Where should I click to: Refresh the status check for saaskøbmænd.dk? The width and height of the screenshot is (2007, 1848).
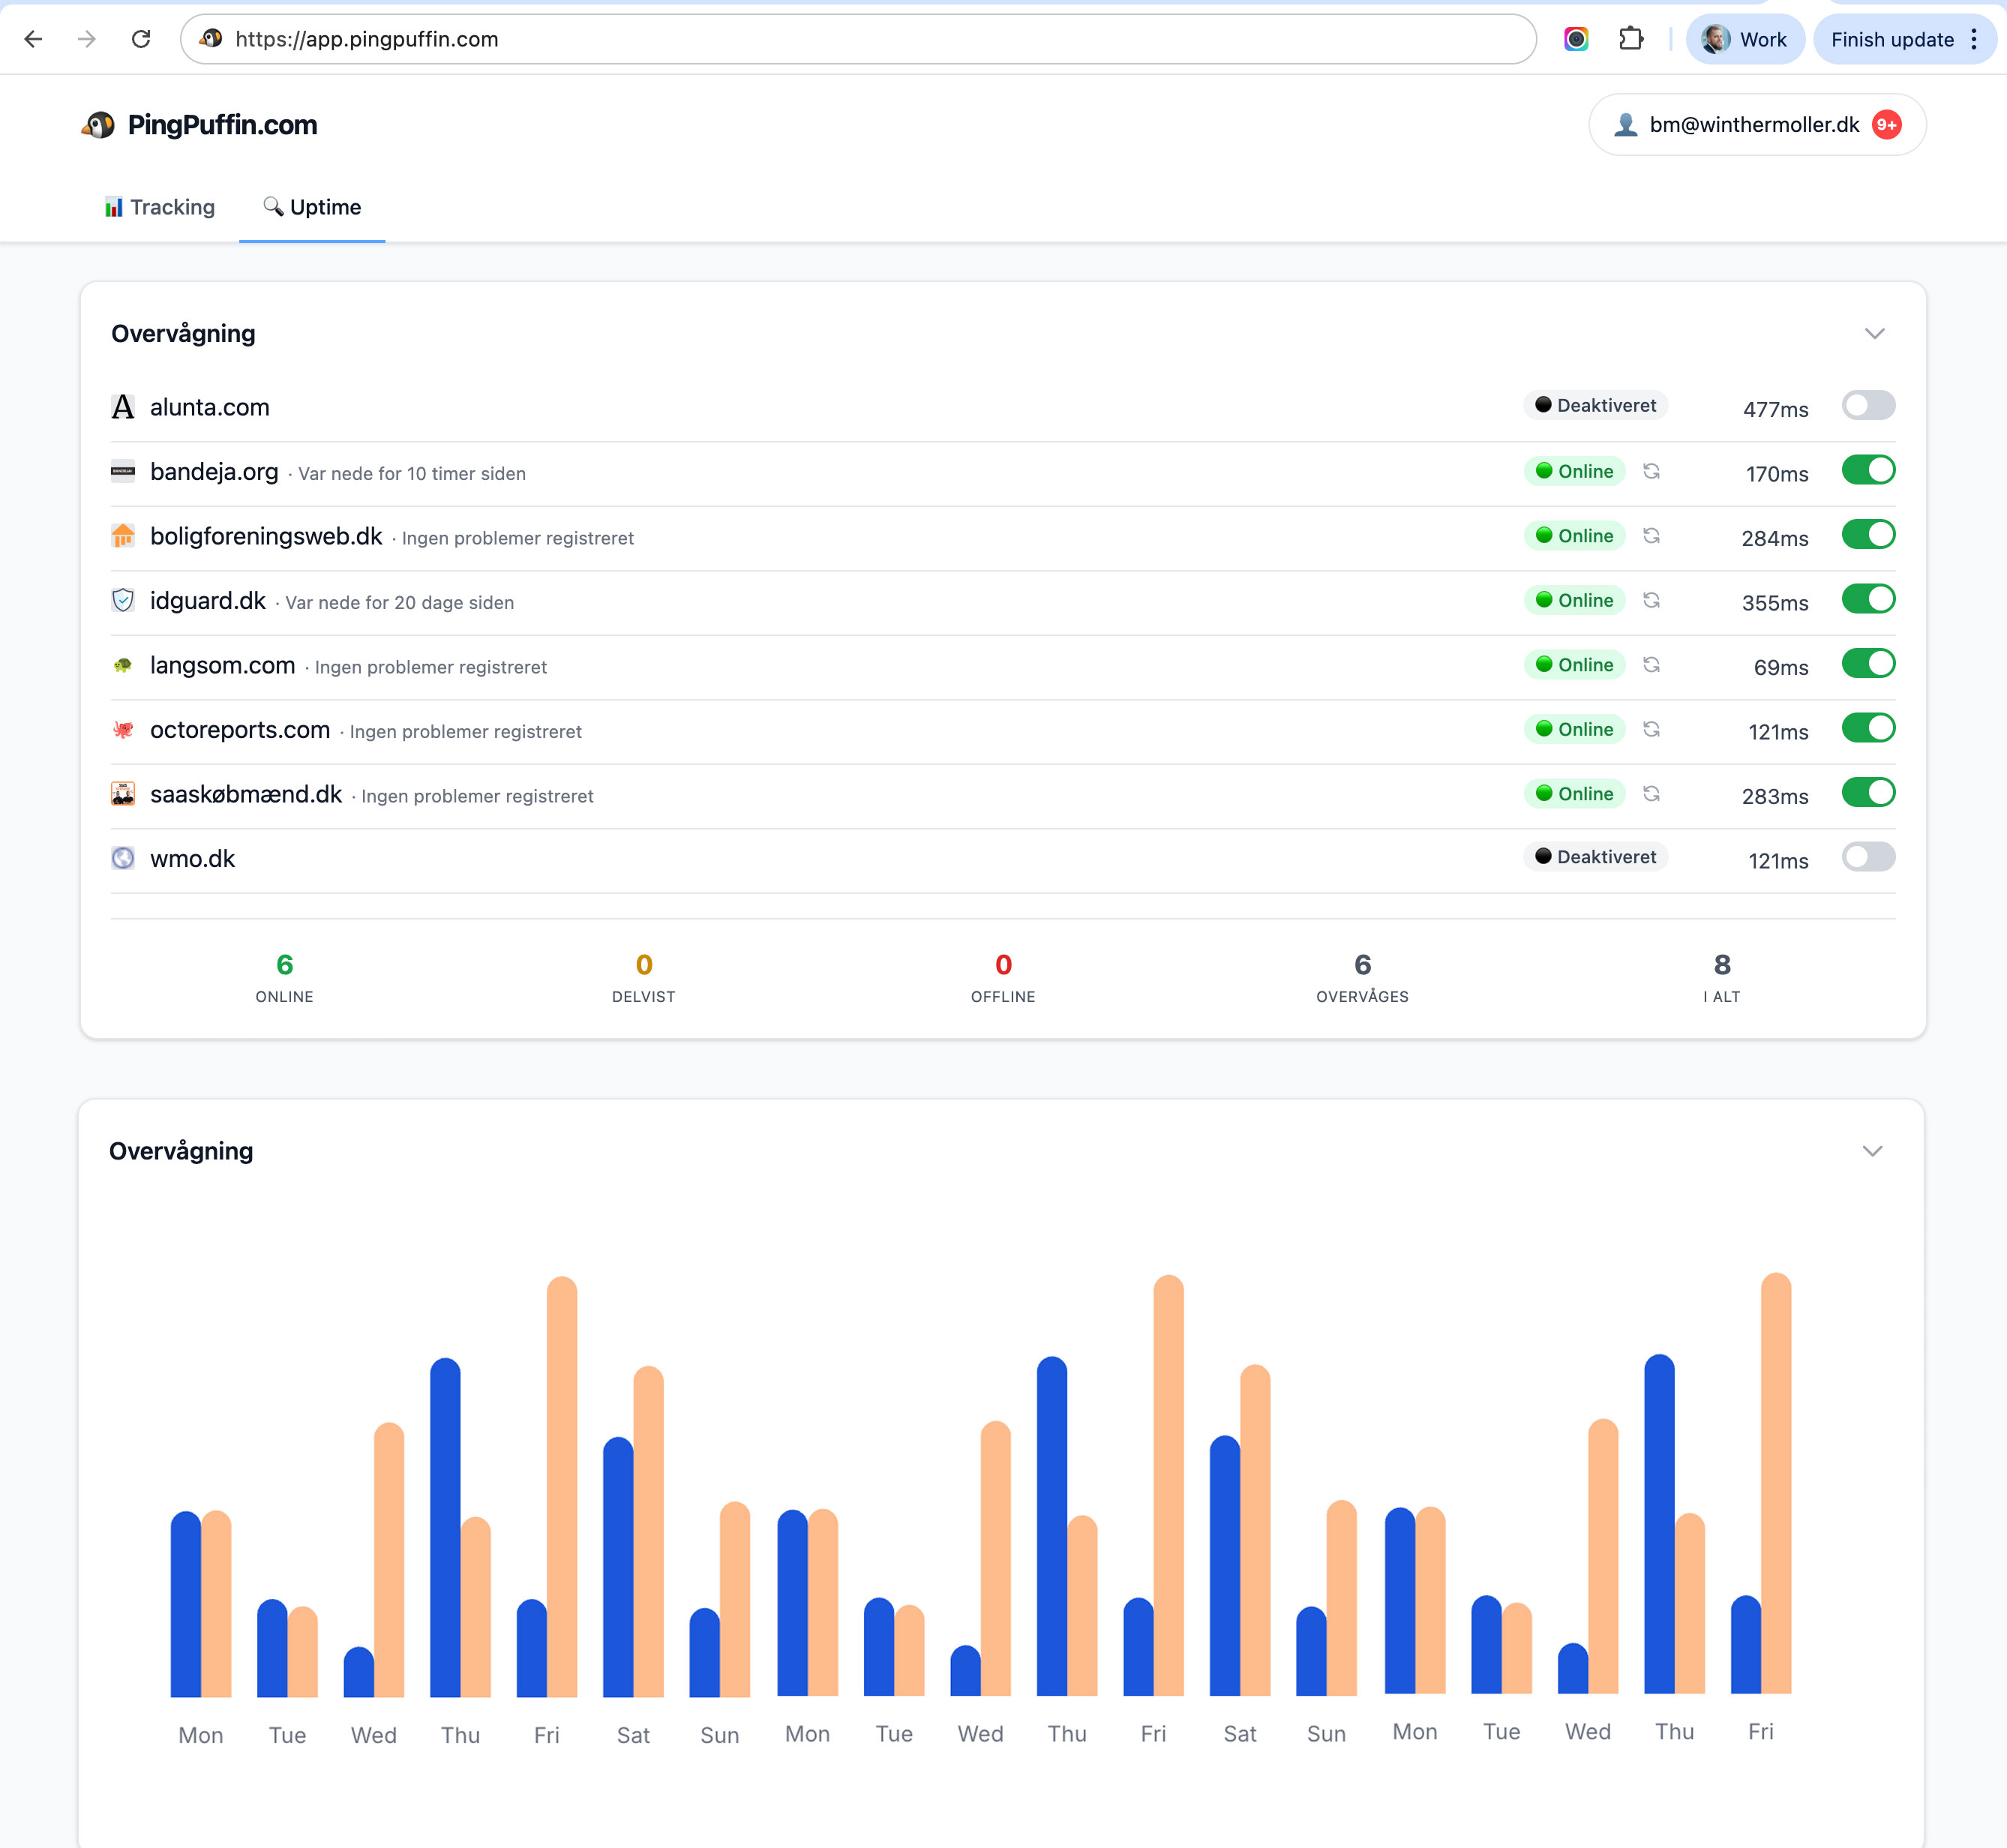click(x=1651, y=793)
